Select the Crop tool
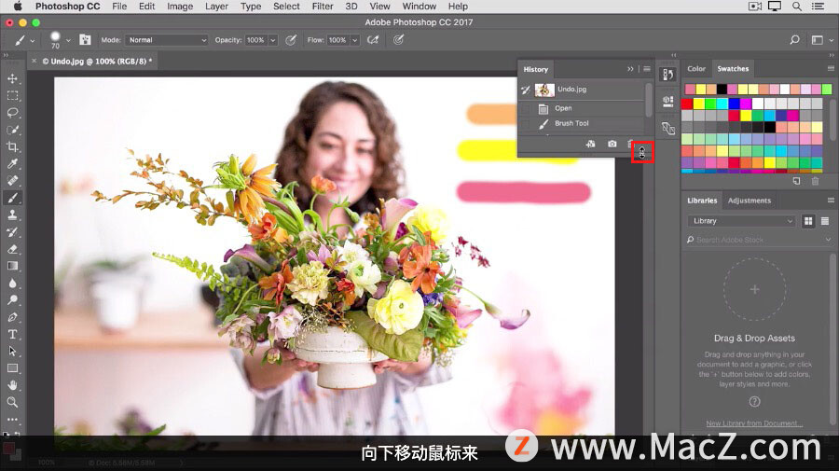 point(12,146)
